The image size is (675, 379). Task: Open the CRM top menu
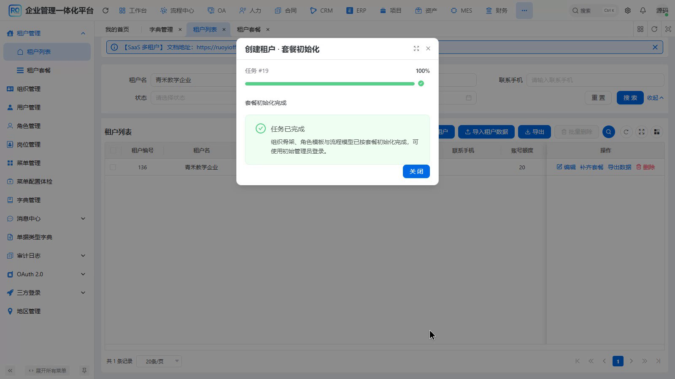coord(321,11)
